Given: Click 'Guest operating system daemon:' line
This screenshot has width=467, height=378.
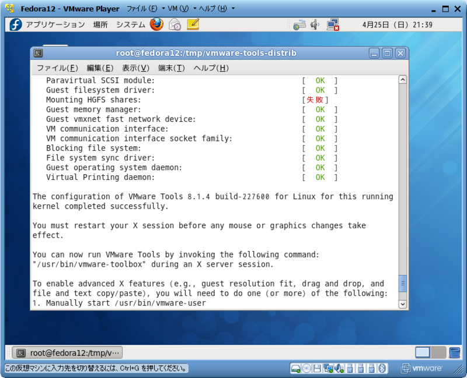Looking at the screenshot, I should (114, 168).
